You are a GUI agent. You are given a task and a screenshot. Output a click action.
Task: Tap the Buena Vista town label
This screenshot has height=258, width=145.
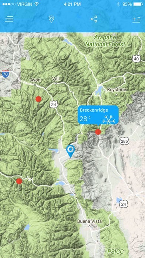tap(90, 221)
